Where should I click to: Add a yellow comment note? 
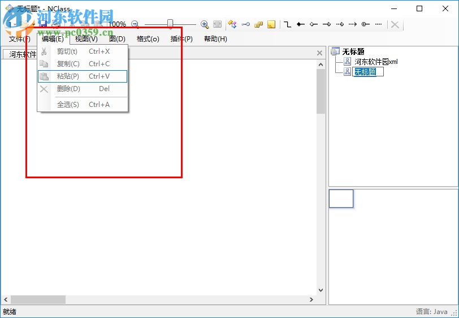(271, 24)
